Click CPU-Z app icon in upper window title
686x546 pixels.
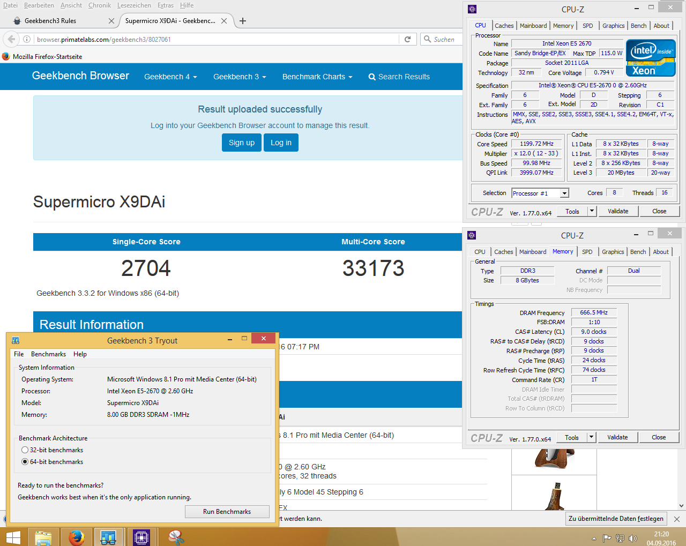tap(472, 9)
